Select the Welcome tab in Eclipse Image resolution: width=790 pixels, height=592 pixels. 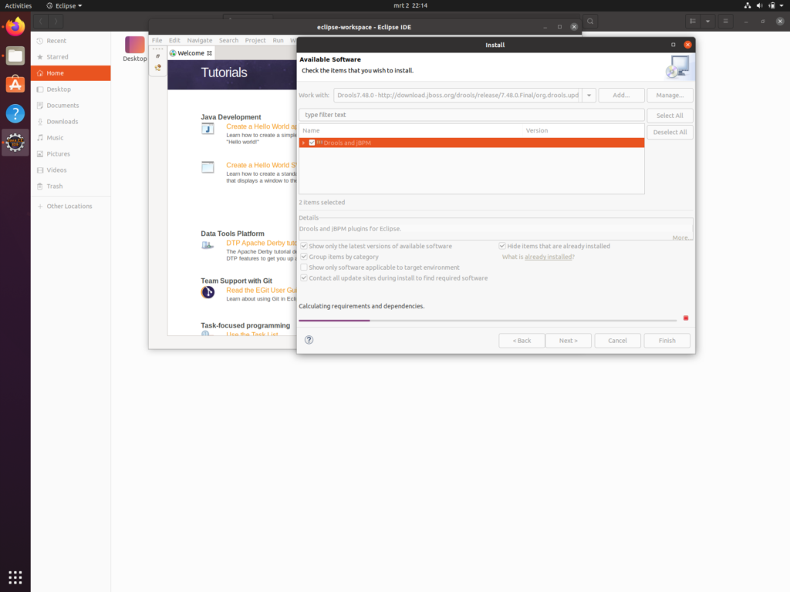coord(191,53)
